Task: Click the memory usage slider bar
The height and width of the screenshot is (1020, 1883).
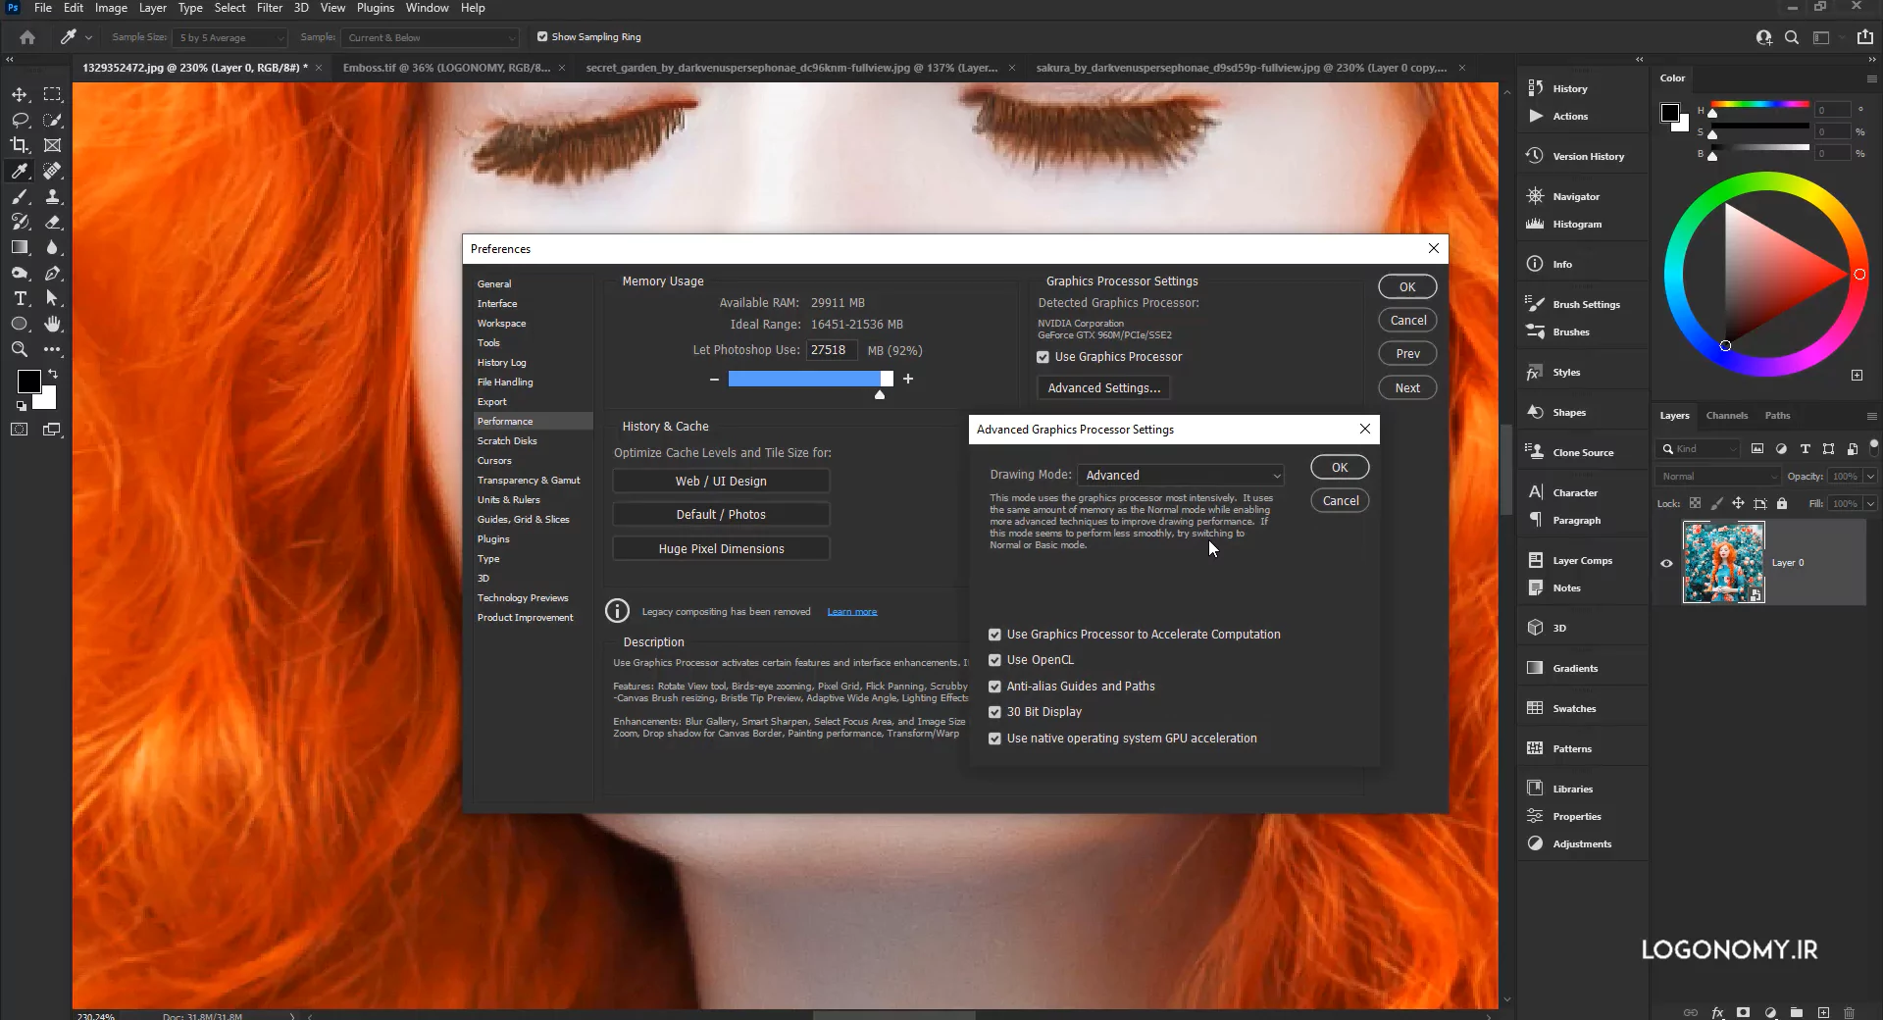Action: point(810,379)
